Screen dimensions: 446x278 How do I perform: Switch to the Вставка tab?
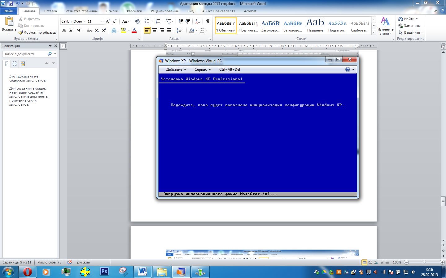pos(50,11)
